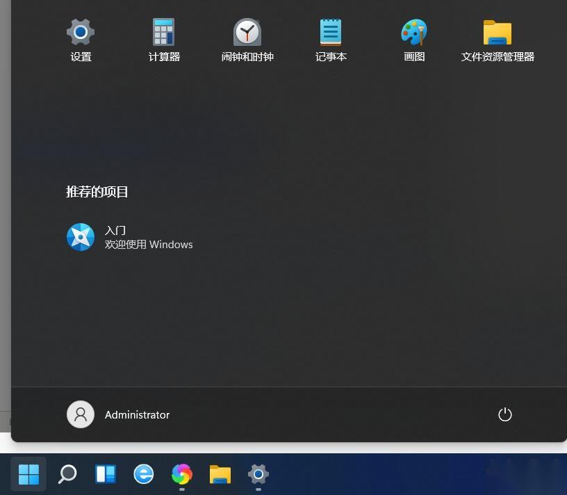Open Google Chrome from the taskbar
The width and height of the screenshot is (567, 495).
(181, 476)
